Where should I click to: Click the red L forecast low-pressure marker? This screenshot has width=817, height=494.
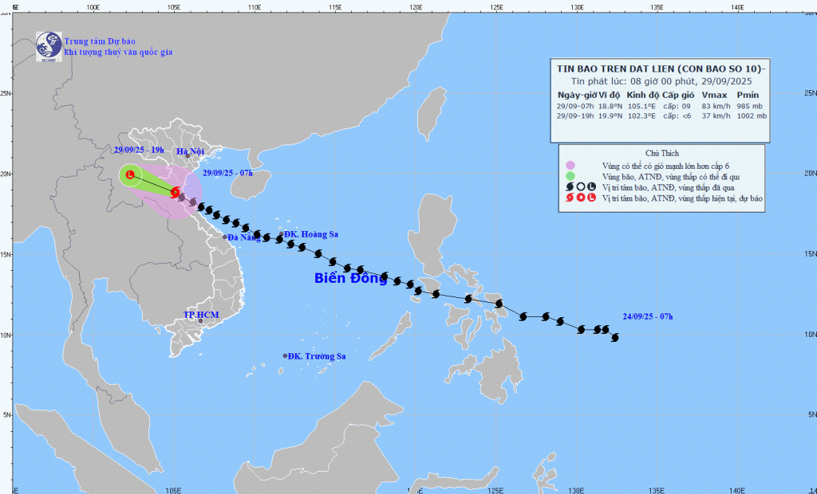pyautogui.click(x=129, y=174)
